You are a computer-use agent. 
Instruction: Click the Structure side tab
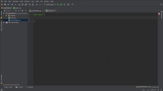1,26
